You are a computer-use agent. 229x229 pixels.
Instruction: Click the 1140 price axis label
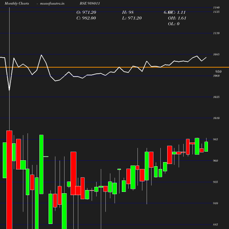coord(216,7)
